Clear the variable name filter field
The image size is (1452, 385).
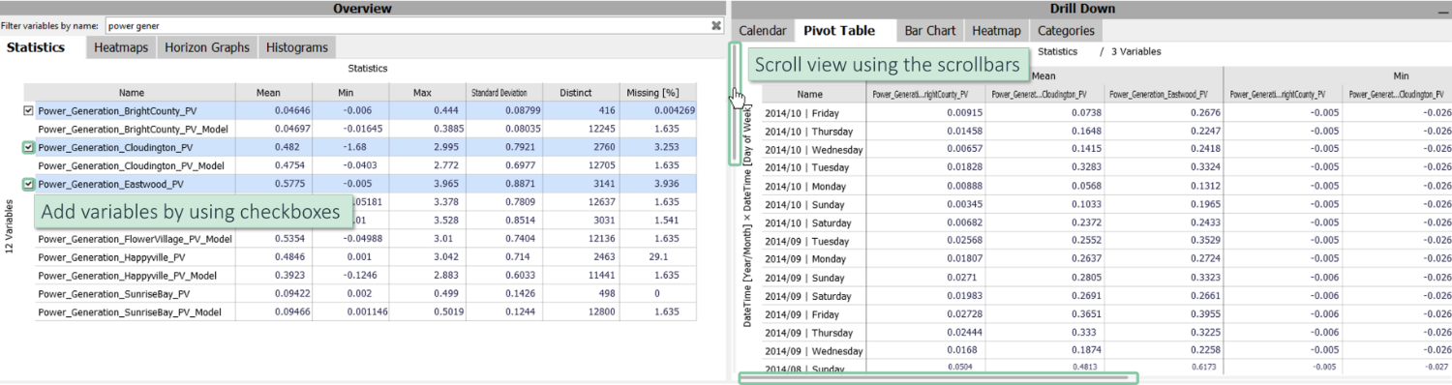[x=715, y=26]
